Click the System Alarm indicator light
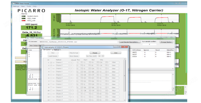The width and height of the screenshot is (201, 103). click(x=23, y=16)
